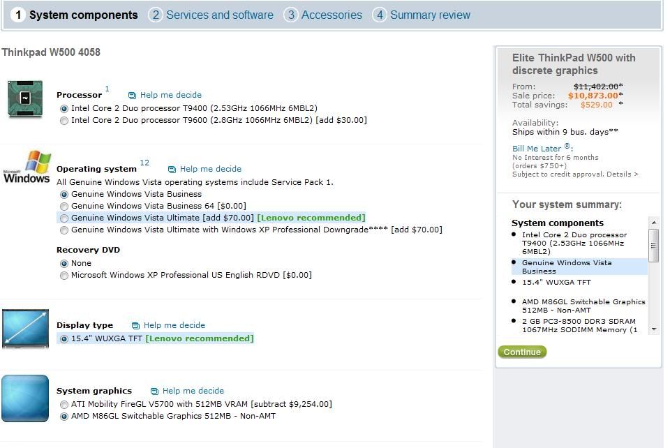Viewport: 670px width, 448px height.
Task: Click the help icon beside Operating system
Action: (172, 169)
